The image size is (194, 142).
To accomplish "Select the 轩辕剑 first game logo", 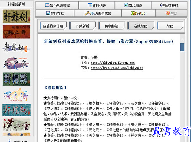I will click(x=16, y=16).
